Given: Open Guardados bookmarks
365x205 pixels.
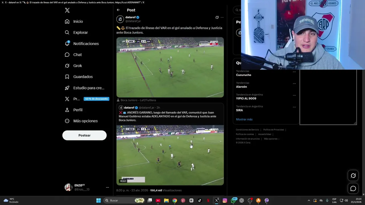Looking at the screenshot, I should (x=78, y=77).
